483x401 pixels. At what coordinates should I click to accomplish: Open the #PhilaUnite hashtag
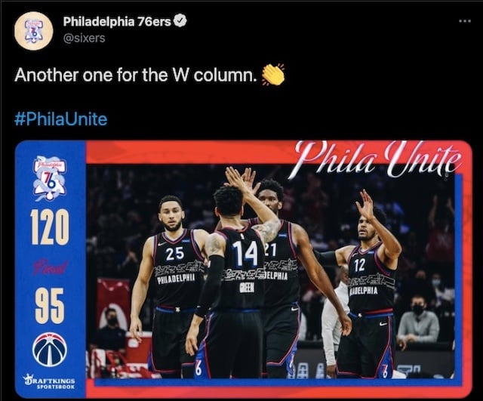coord(60,119)
